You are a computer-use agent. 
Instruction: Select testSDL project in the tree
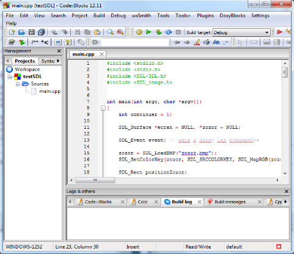coord(32,76)
